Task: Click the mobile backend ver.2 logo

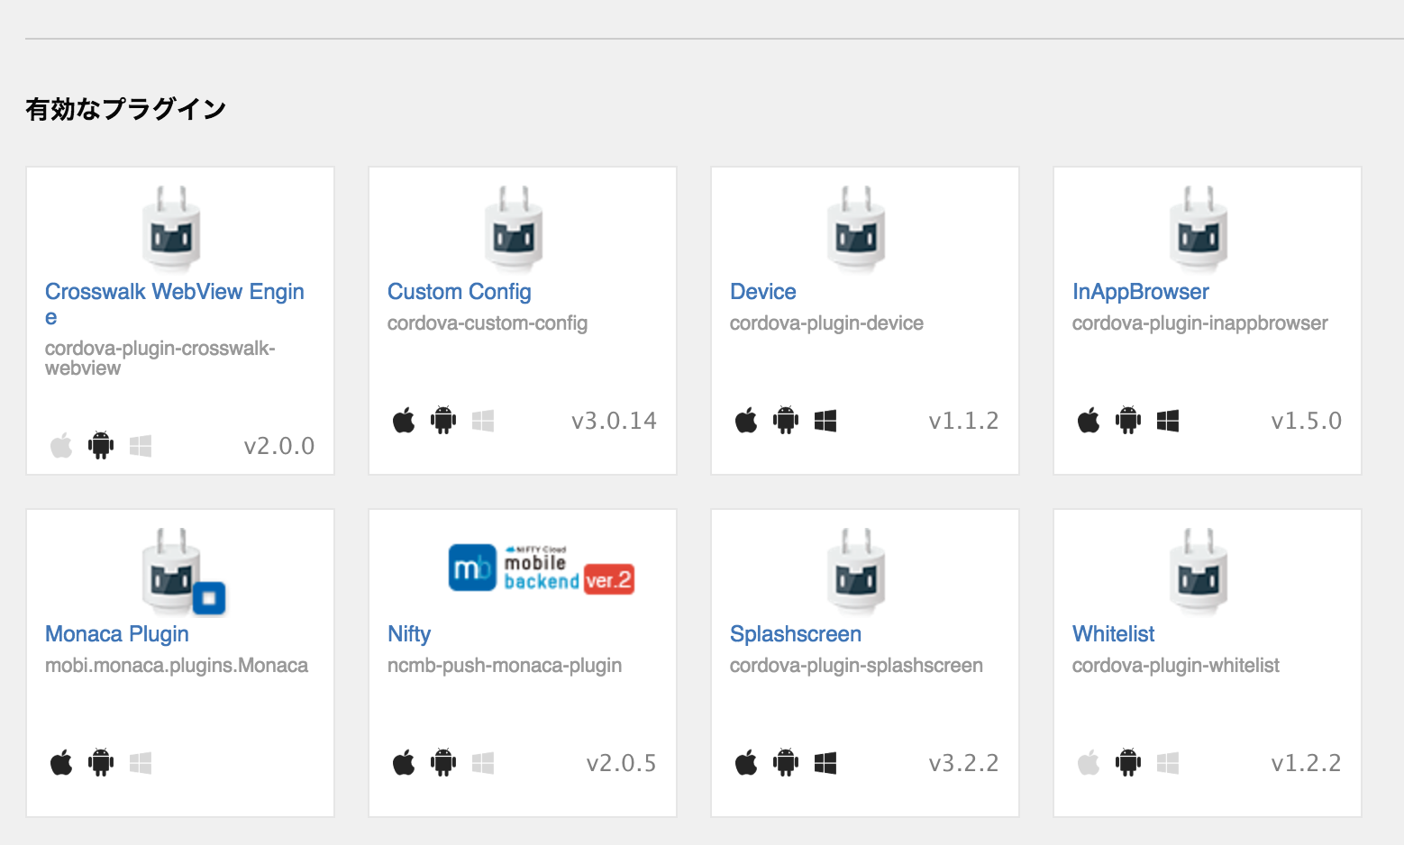Action: [542, 568]
